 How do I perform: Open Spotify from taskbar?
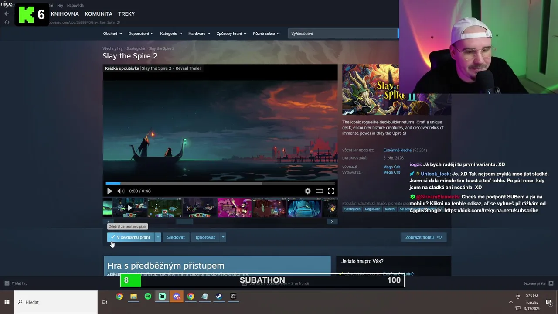point(148,297)
